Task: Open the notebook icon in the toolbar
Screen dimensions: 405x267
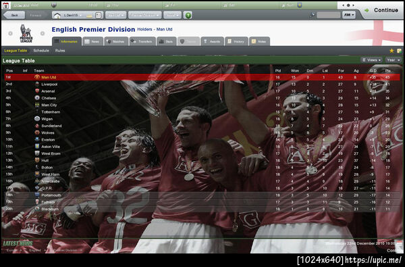Action: [x=99, y=16]
